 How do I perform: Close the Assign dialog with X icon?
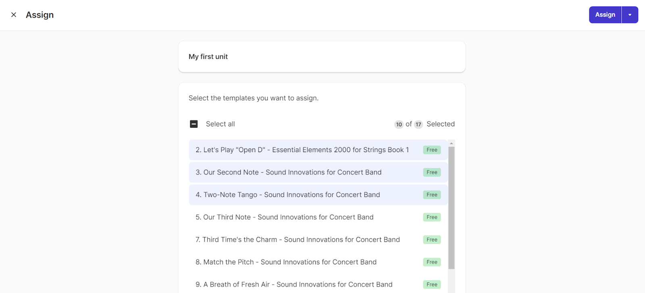(x=14, y=15)
